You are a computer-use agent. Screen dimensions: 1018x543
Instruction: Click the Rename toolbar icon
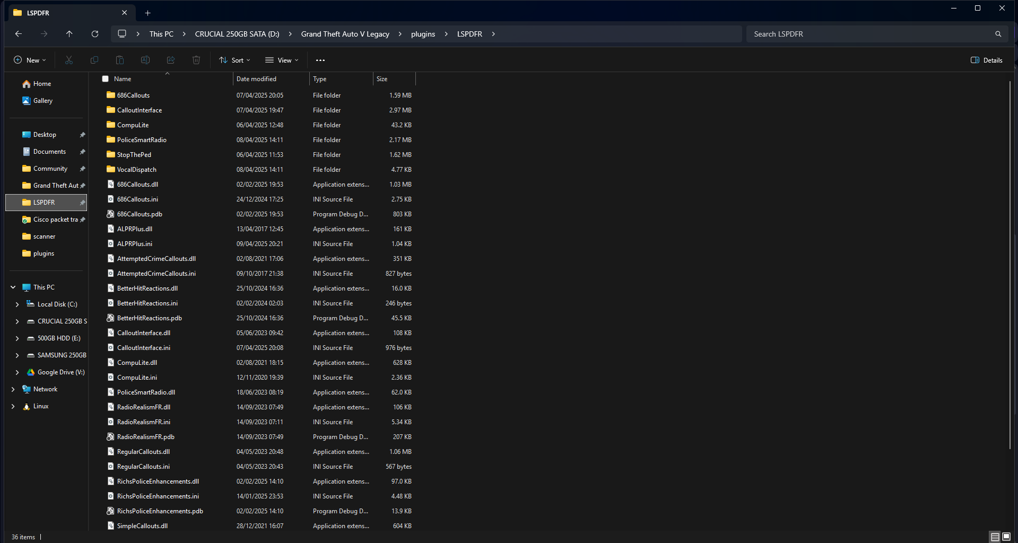tap(145, 60)
